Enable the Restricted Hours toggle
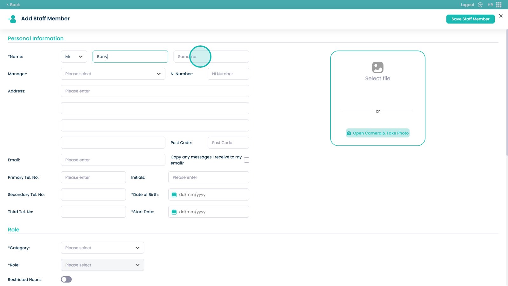Image resolution: width=508 pixels, height=286 pixels. [66, 279]
